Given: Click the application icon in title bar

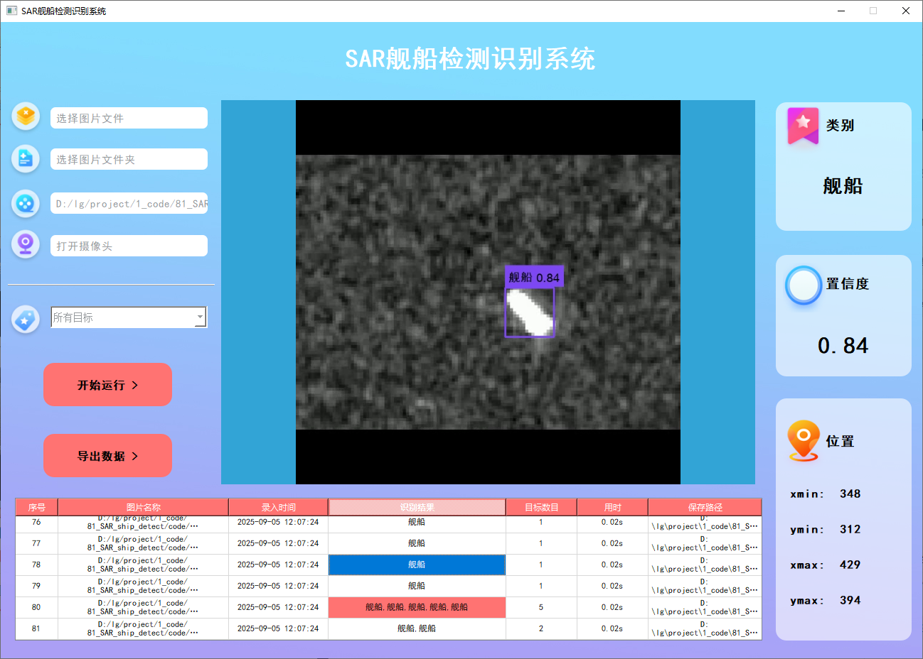Looking at the screenshot, I should tap(11, 11).
